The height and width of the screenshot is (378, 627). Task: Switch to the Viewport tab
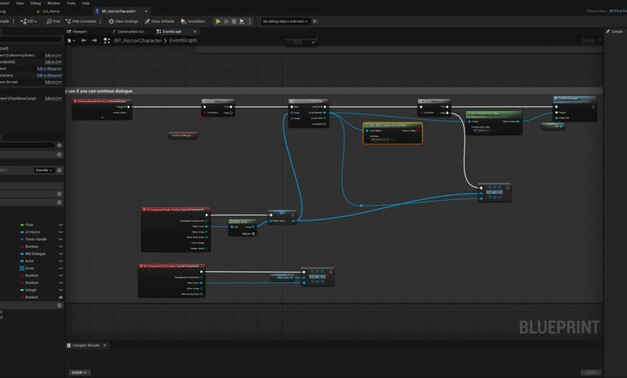[x=78, y=31]
